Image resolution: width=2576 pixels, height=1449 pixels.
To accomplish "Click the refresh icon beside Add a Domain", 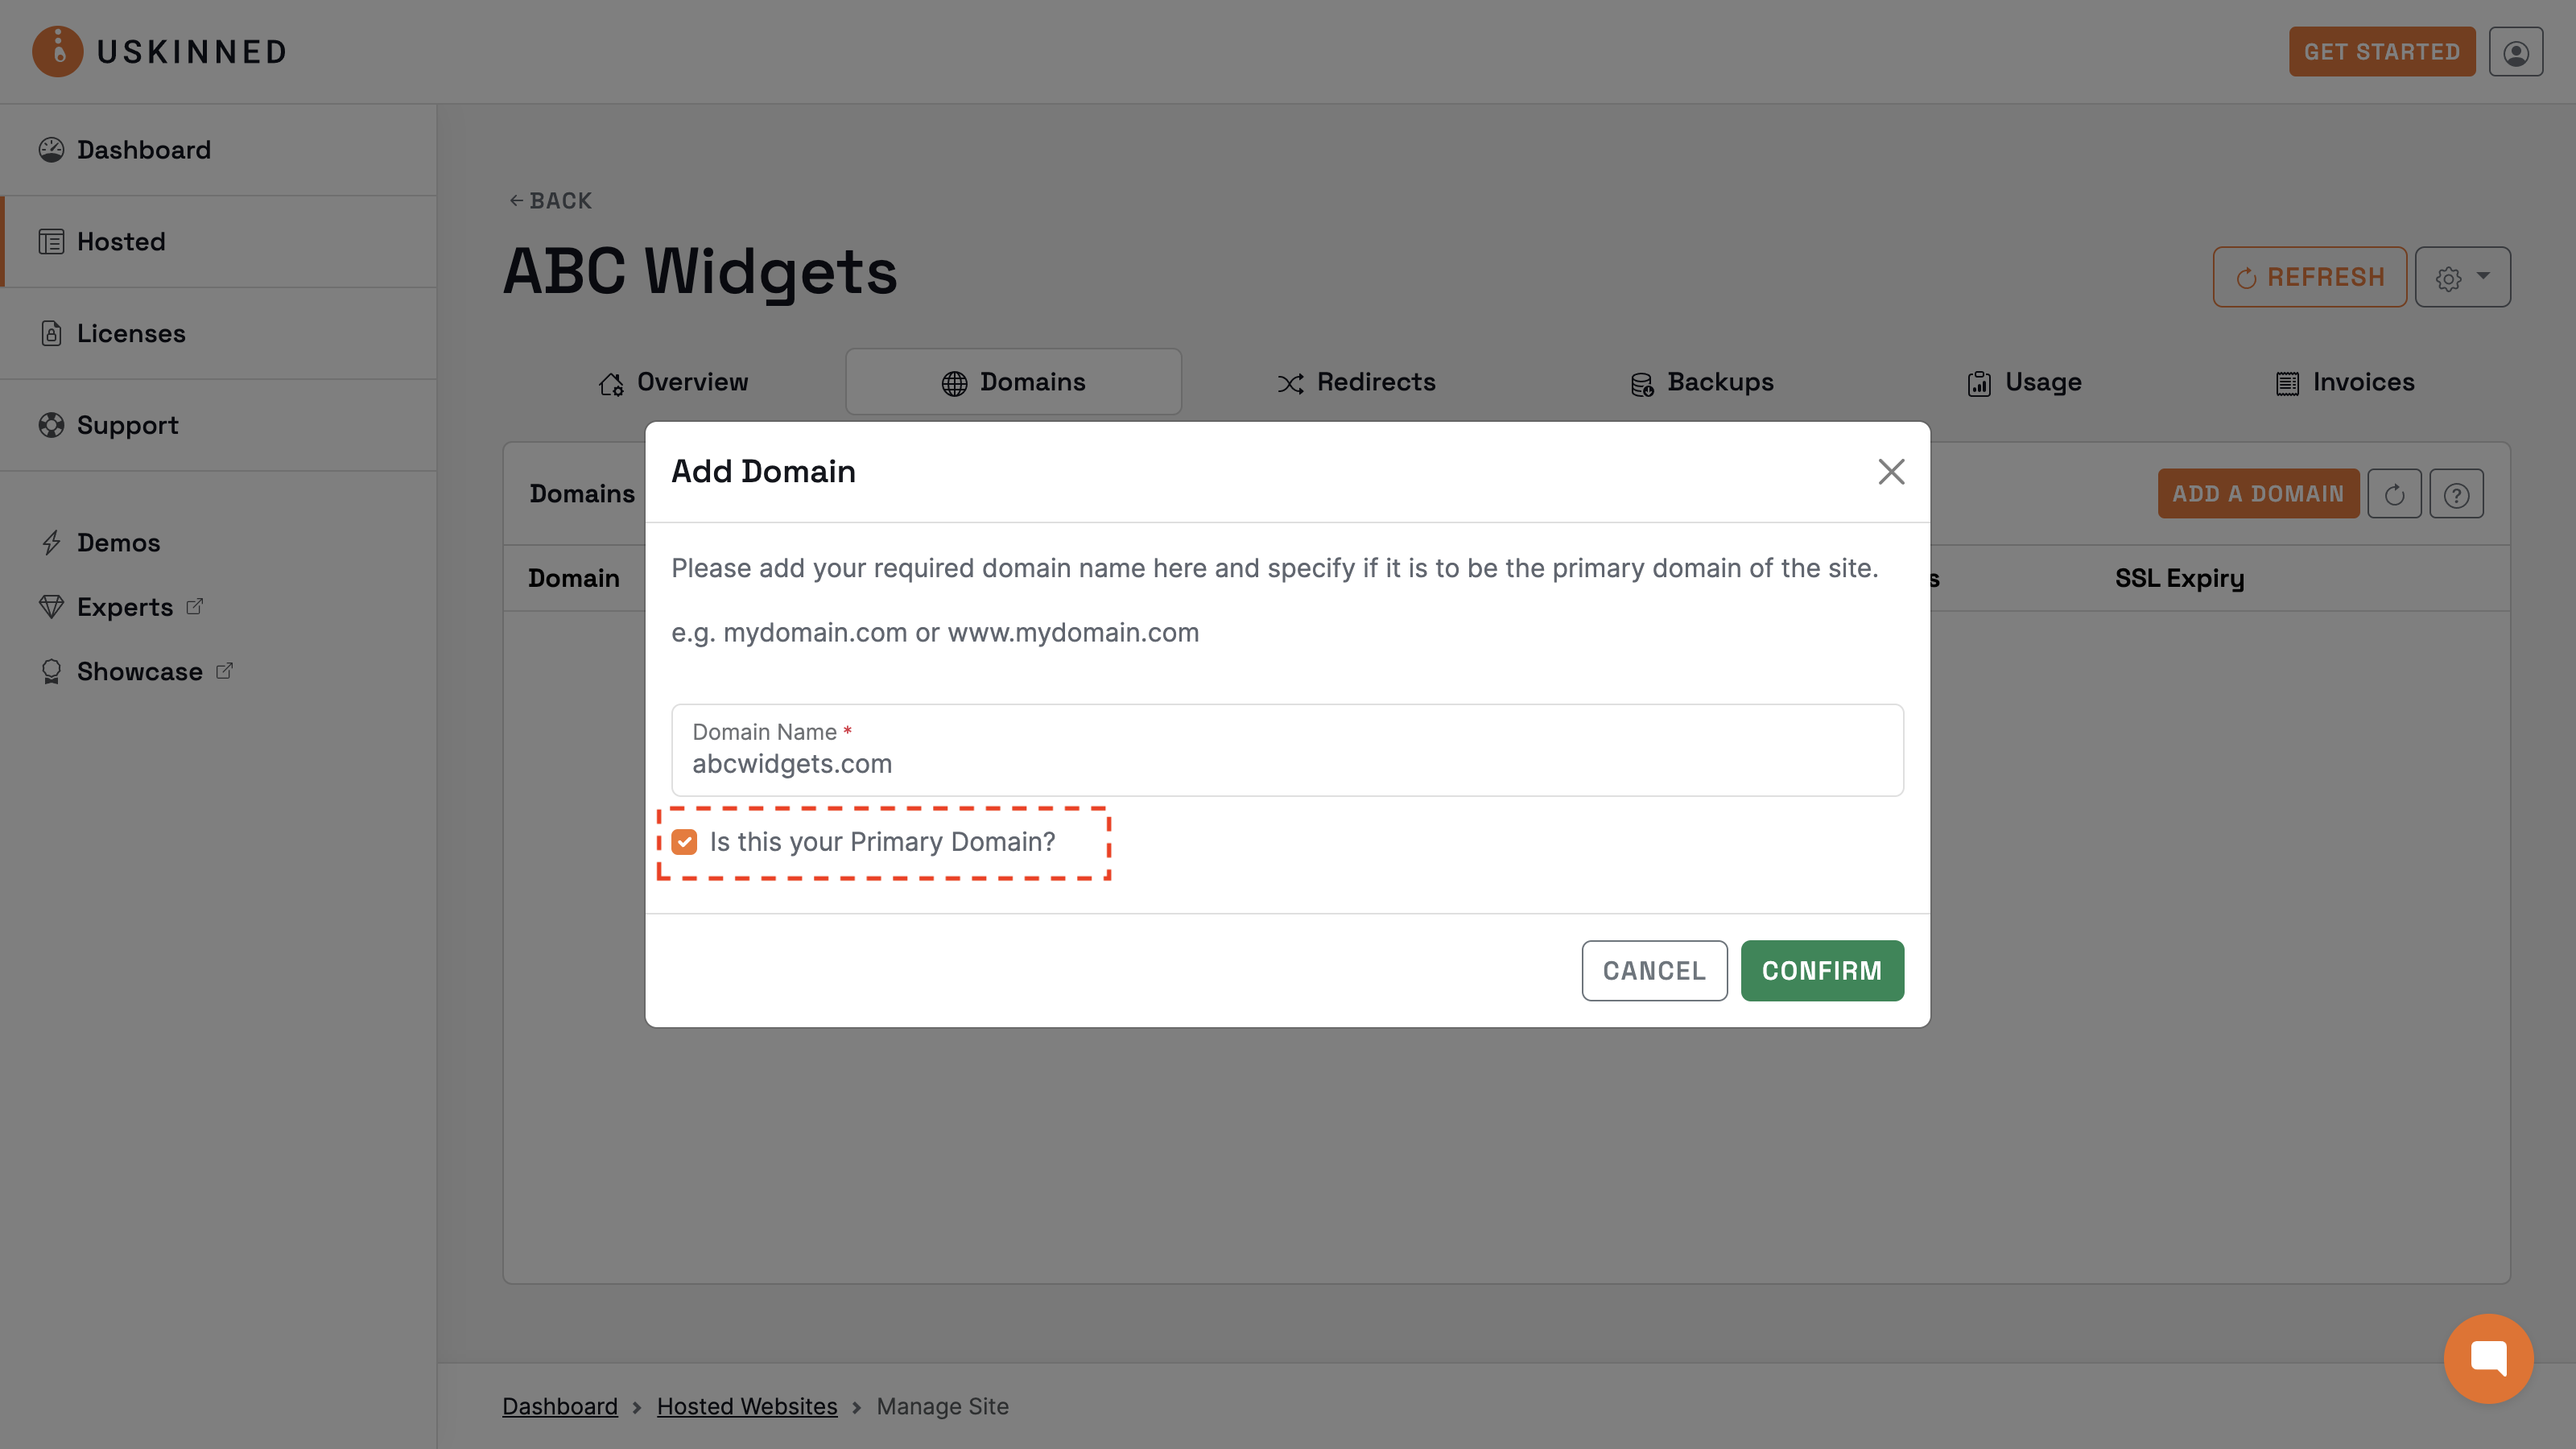I will click(x=2395, y=493).
